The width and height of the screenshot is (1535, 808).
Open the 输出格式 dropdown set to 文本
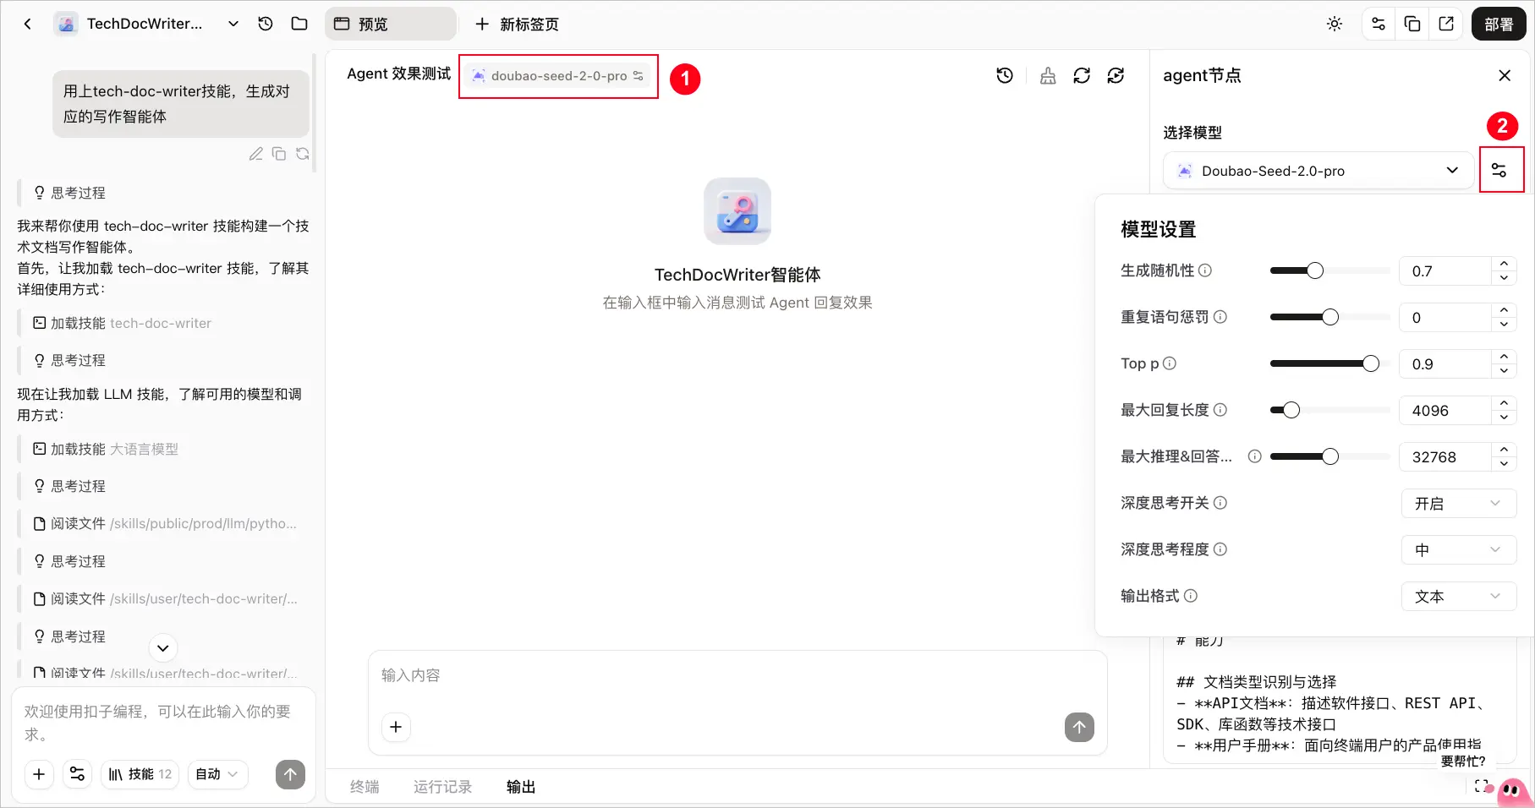pyautogui.click(x=1459, y=597)
